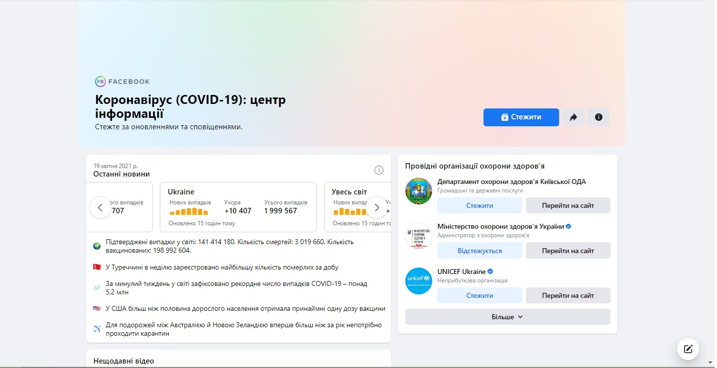
Task: Click the scrollbar down arrow
Action: [x=711, y=363]
